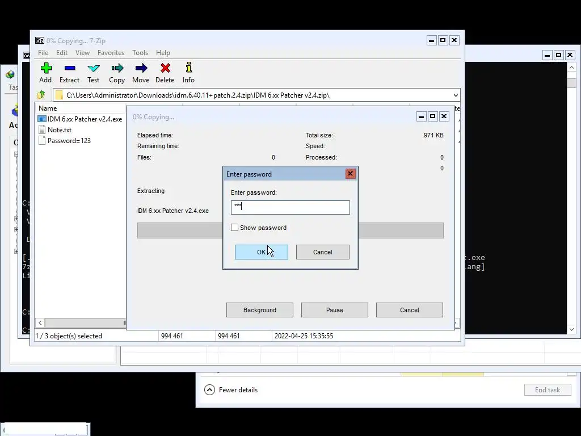Click the up-folder icon beside address bar
581x436 pixels.
coord(41,95)
